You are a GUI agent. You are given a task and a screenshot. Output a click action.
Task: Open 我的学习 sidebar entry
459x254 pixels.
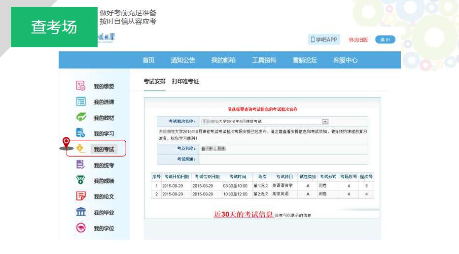click(104, 133)
